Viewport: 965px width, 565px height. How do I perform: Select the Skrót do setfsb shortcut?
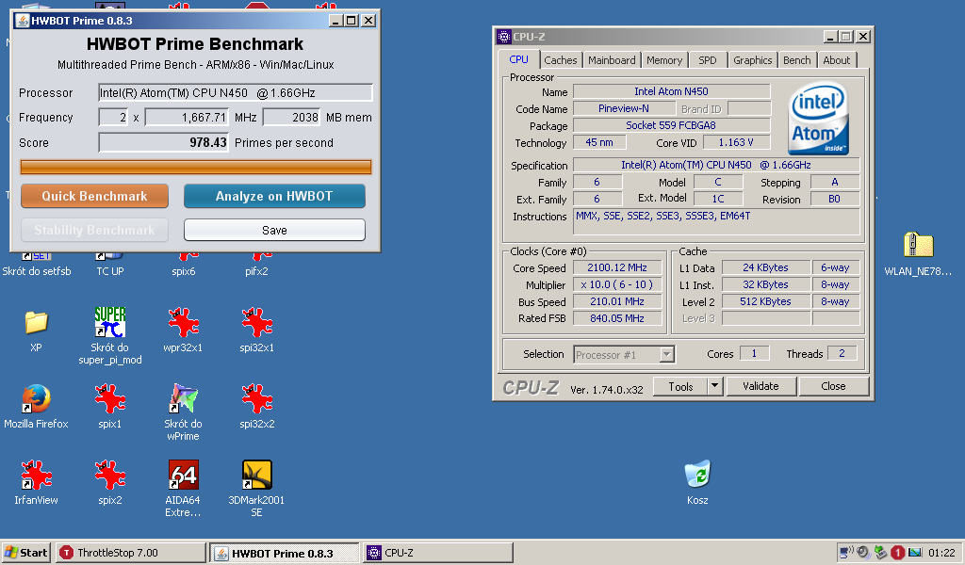pos(37,271)
